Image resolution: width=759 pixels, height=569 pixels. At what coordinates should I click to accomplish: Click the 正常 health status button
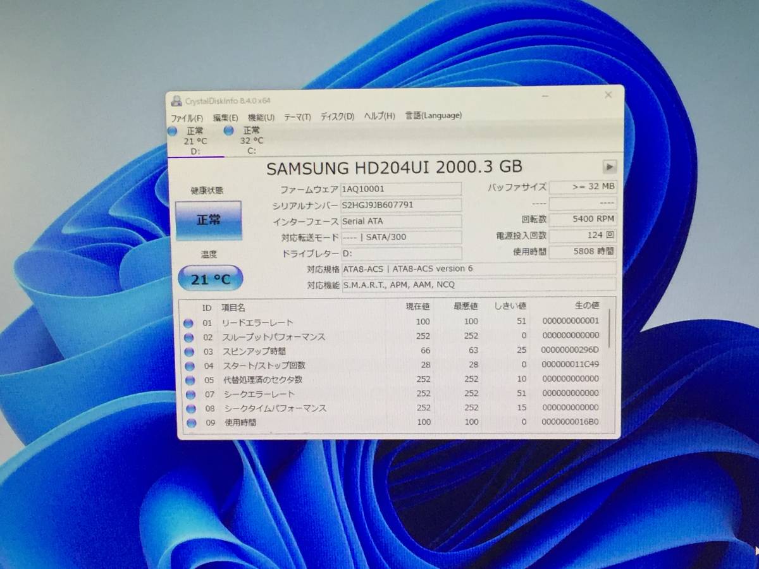tap(209, 220)
